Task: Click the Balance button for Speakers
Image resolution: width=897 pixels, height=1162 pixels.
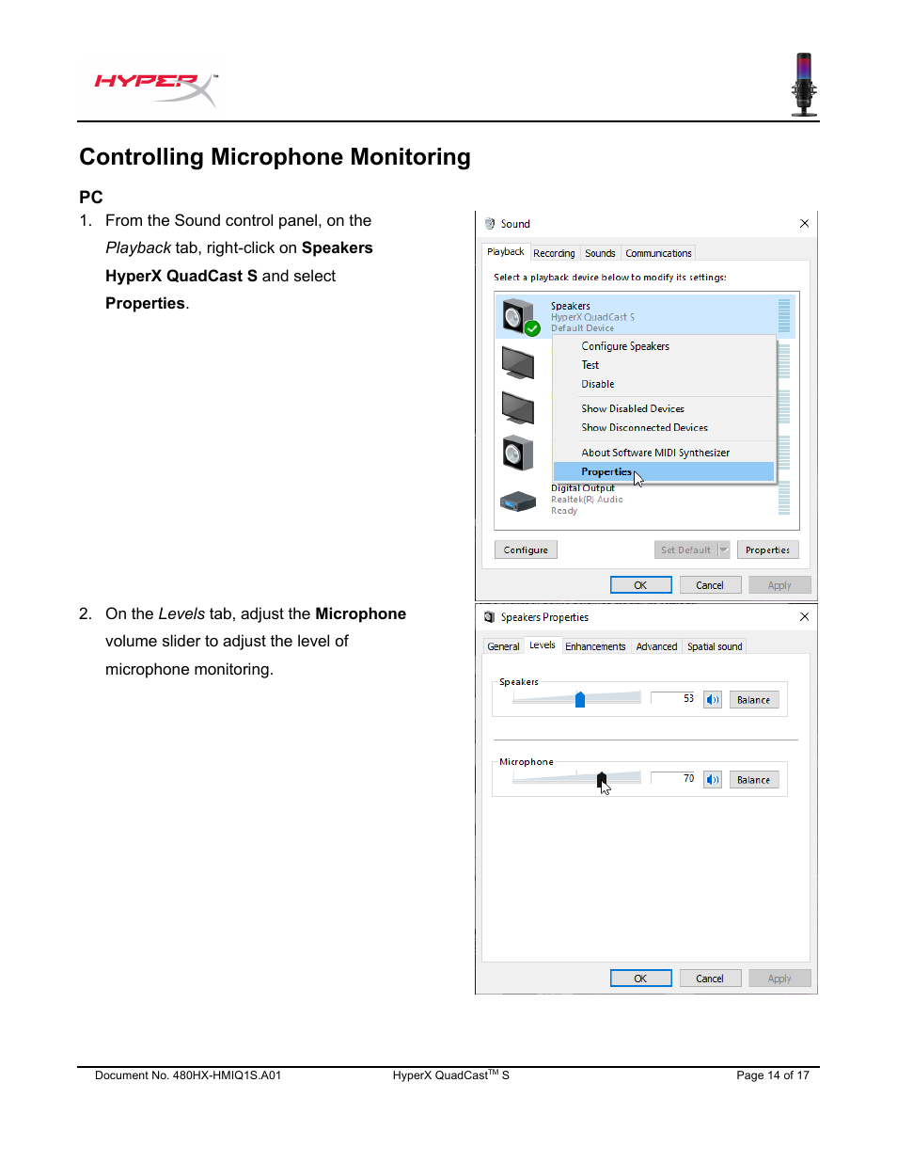Action: click(753, 699)
